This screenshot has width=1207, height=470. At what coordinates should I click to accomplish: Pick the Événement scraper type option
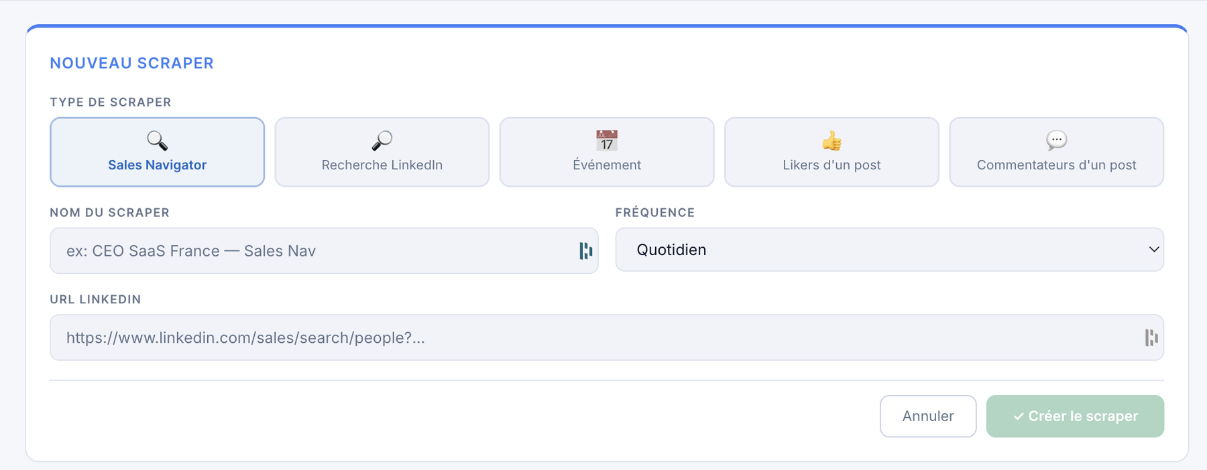click(607, 152)
